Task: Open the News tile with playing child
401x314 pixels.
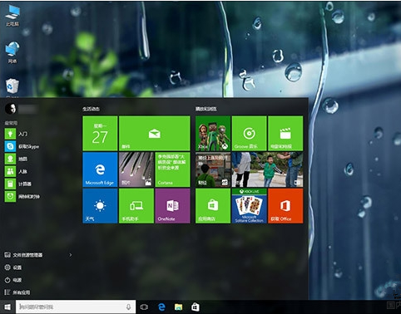Action: [267, 169]
